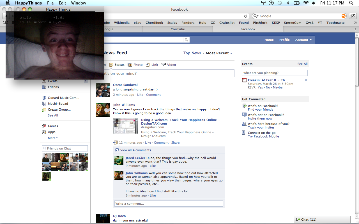Expand the More sidebar menu
The height and width of the screenshot is (224, 359).
pyautogui.click(x=52, y=138)
